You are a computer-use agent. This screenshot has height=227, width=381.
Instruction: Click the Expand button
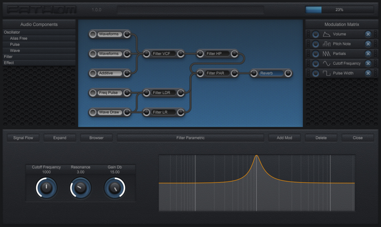pyautogui.click(x=60, y=137)
